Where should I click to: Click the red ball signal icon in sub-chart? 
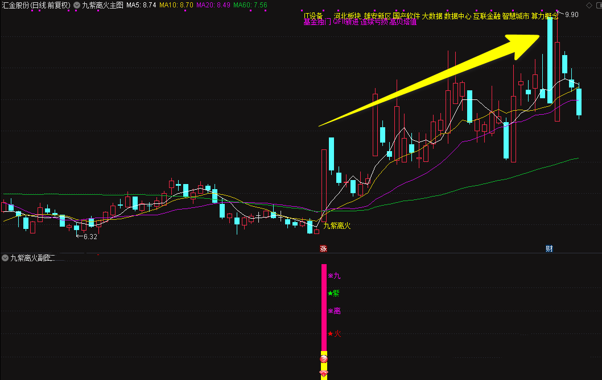point(324,359)
